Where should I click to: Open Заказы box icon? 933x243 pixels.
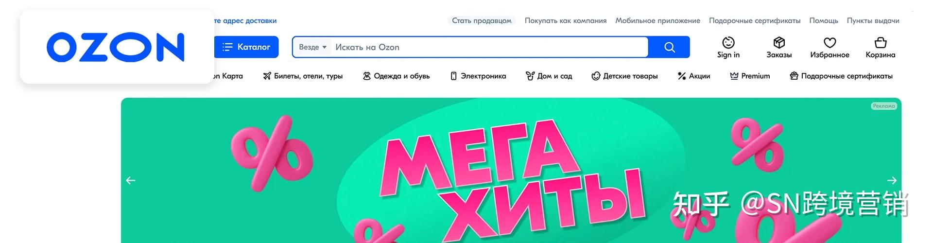click(x=779, y=42)
